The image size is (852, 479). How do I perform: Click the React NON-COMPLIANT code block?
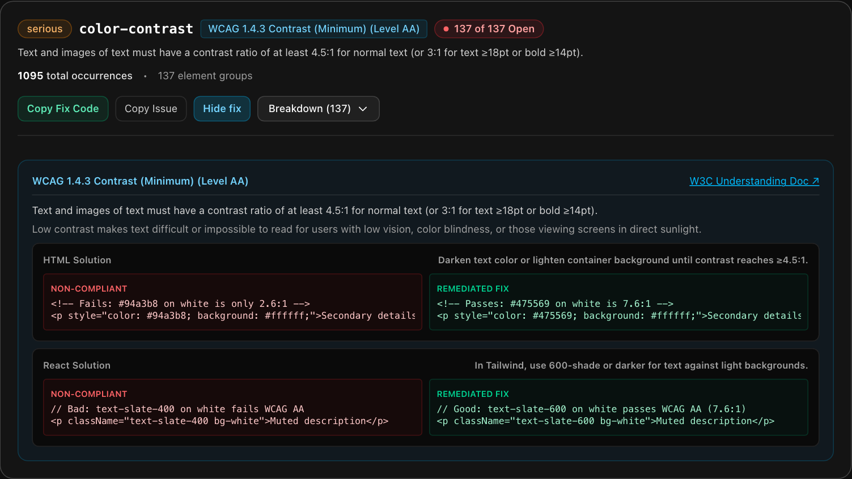(233, 407)
